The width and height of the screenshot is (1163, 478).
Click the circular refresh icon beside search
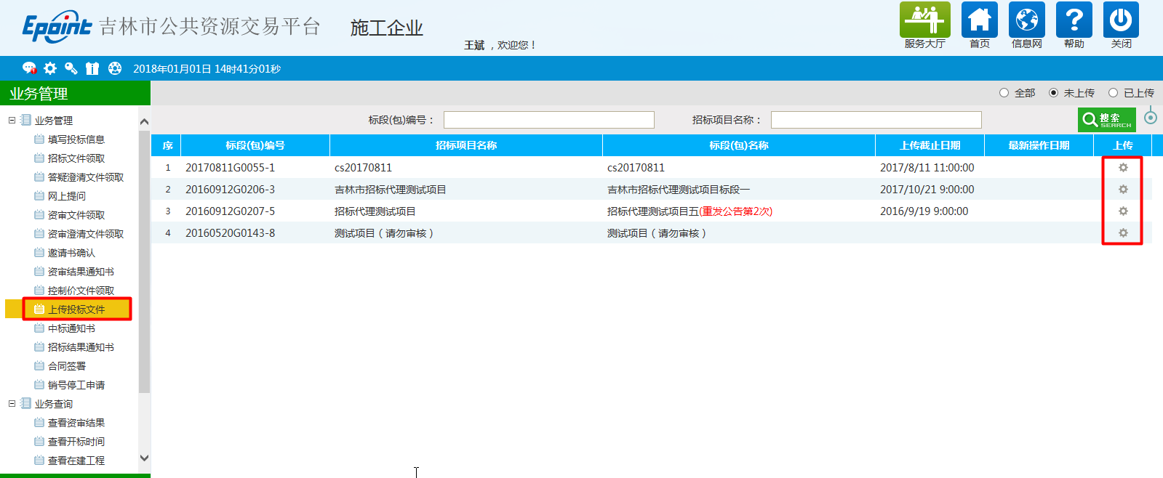1150,116
